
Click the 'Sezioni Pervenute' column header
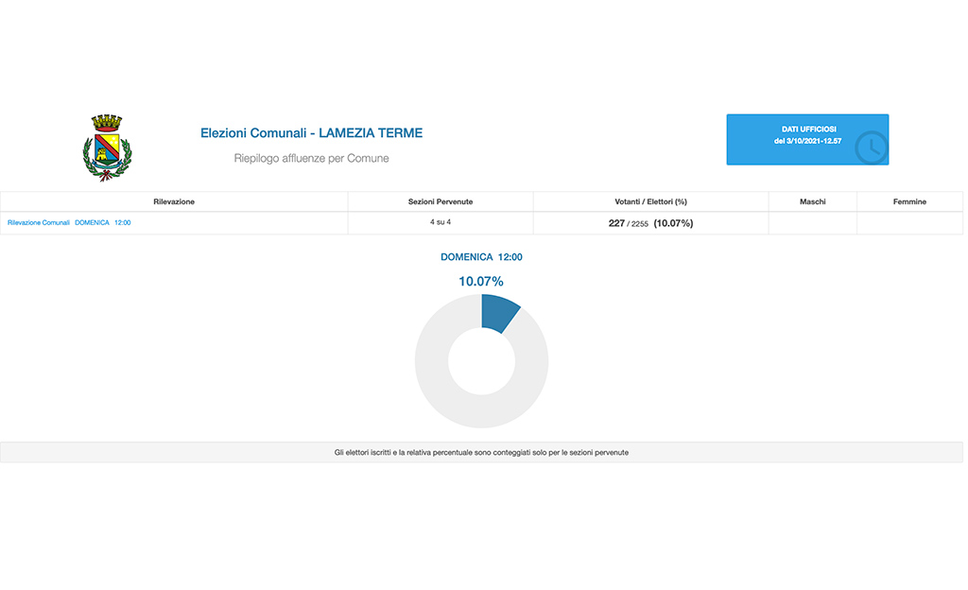[441, 201]
